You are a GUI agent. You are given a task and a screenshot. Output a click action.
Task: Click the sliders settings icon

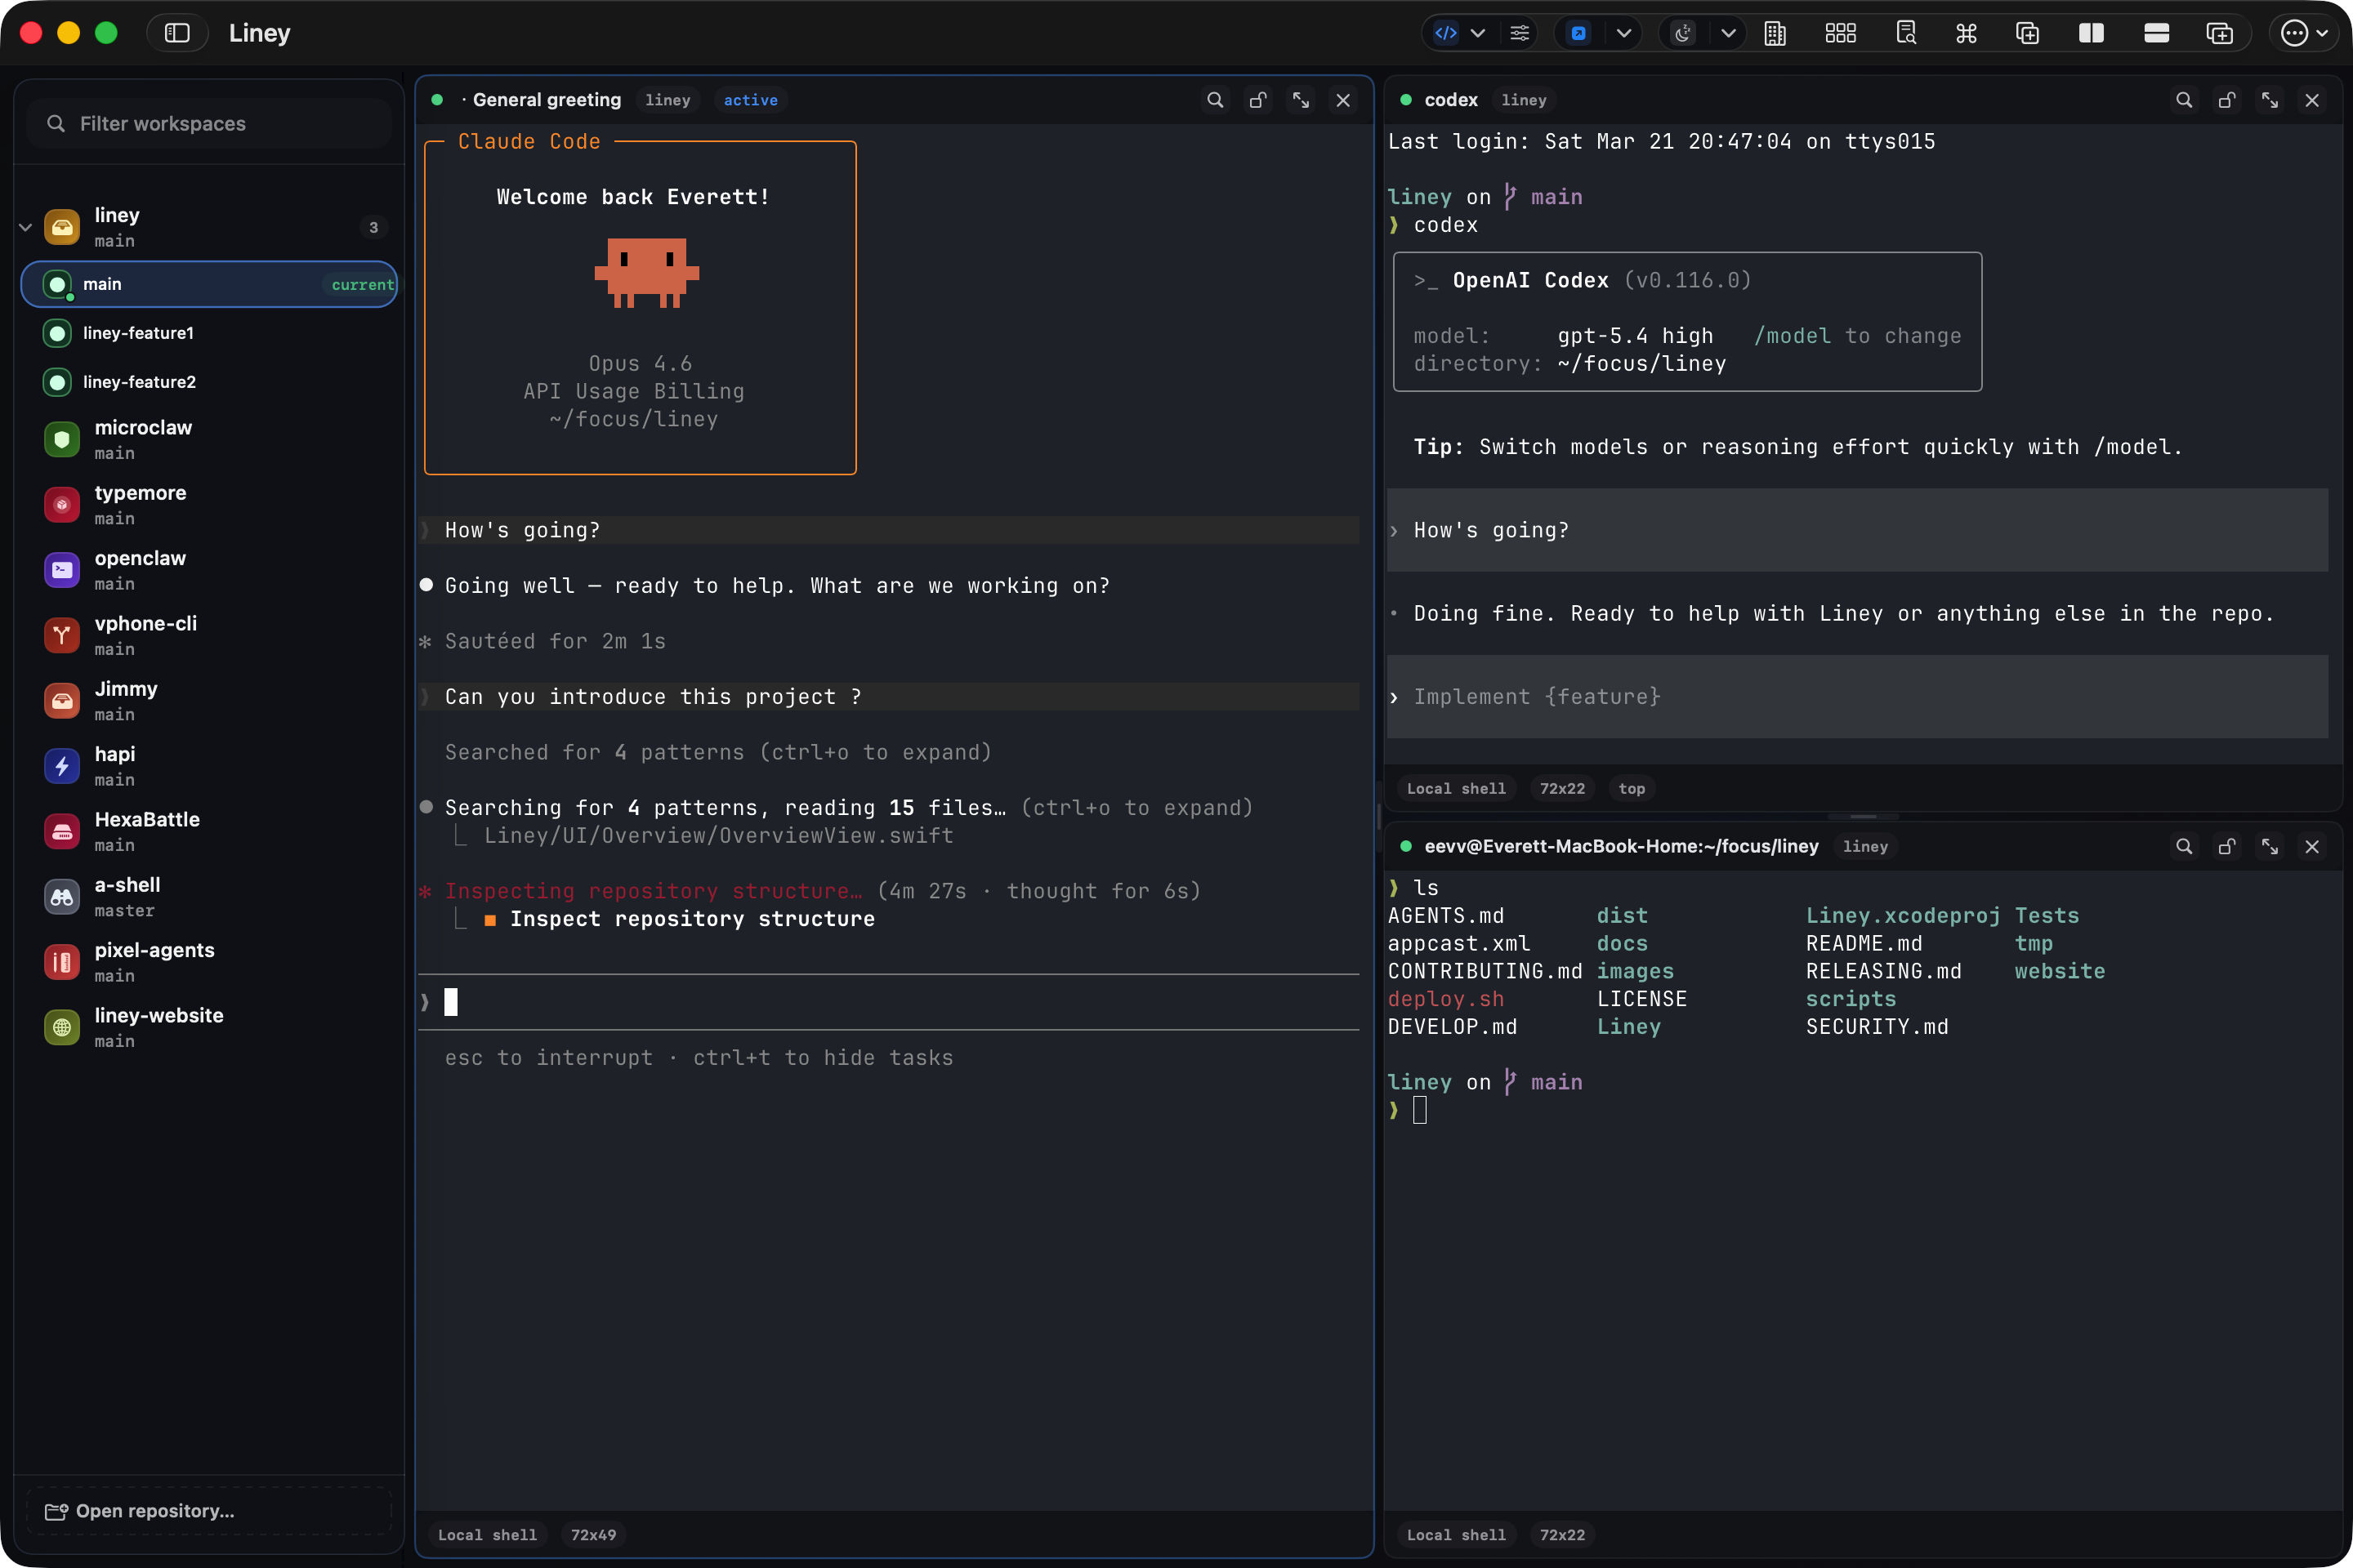click(1520, 33)
